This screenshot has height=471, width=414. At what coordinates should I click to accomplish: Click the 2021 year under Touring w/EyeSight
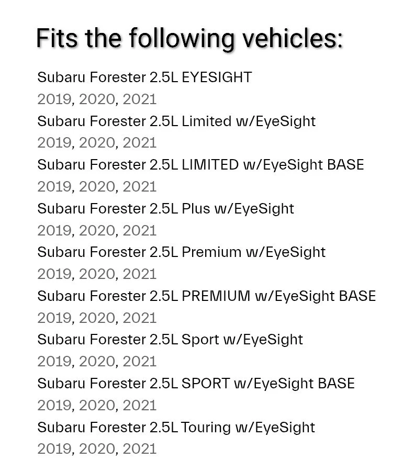click(x=140, y=449)
